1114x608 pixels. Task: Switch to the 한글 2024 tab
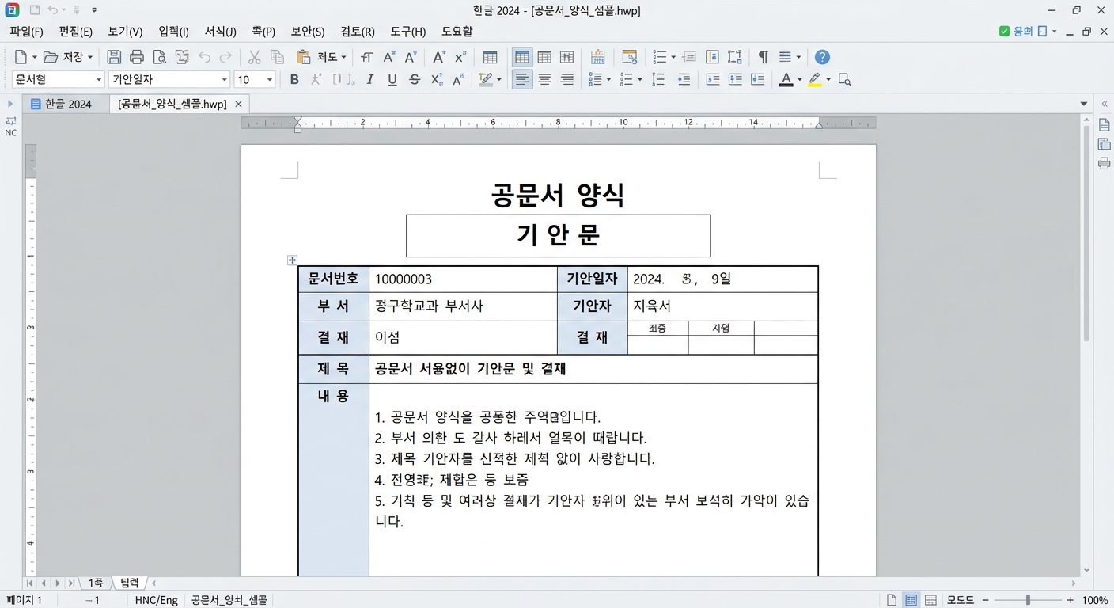[70, 103]
